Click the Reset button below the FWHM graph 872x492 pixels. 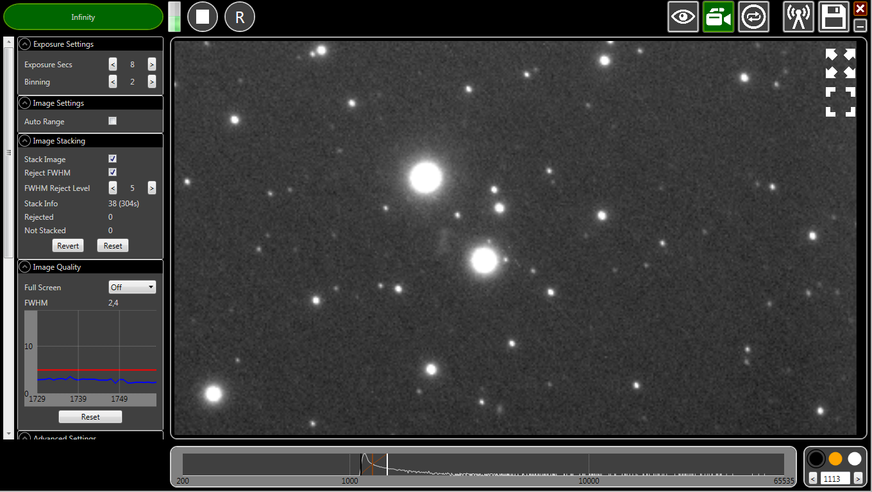(90, 417)
